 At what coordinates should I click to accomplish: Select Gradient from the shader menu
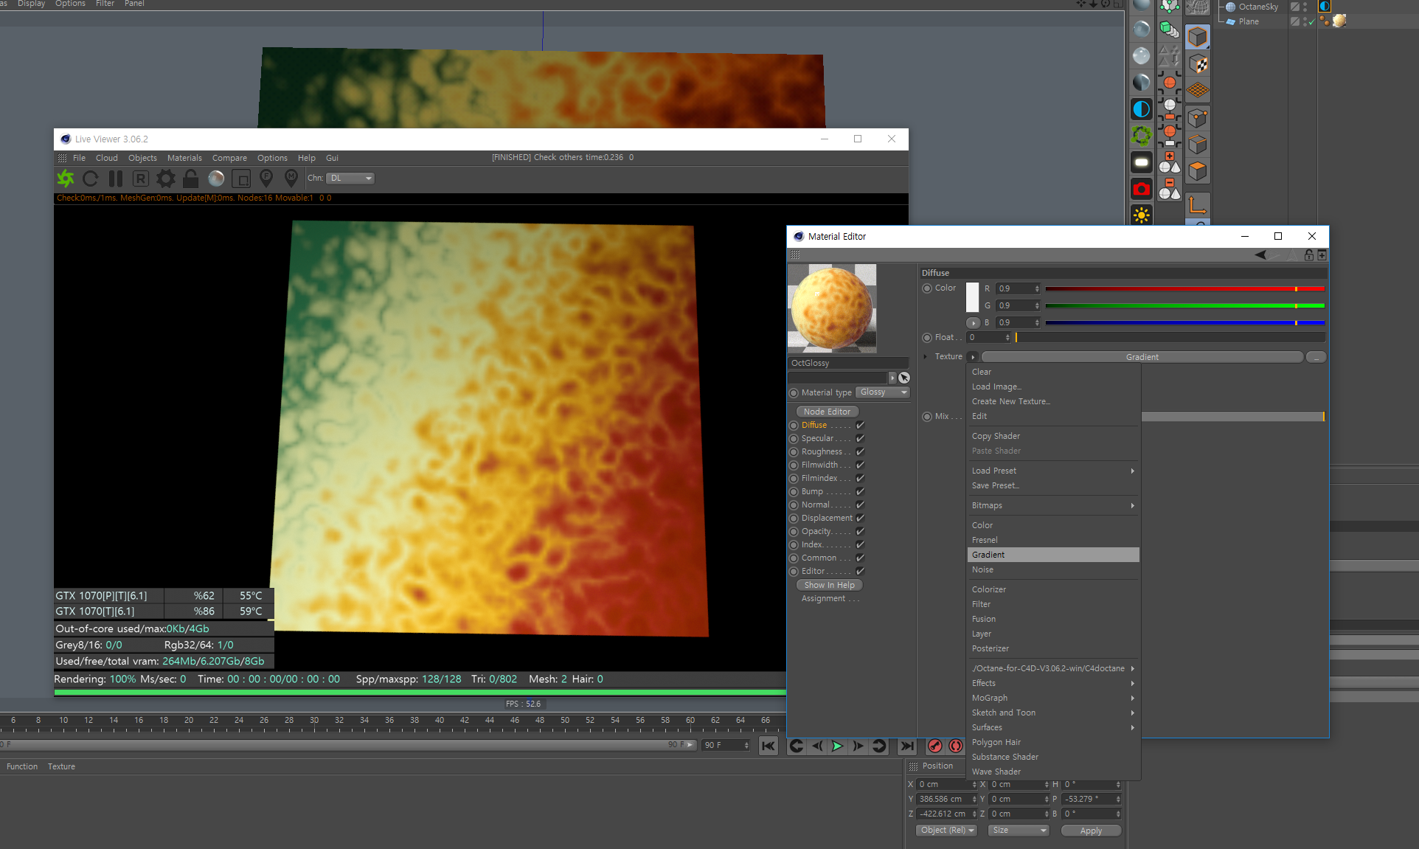[x=1053, y=555]
